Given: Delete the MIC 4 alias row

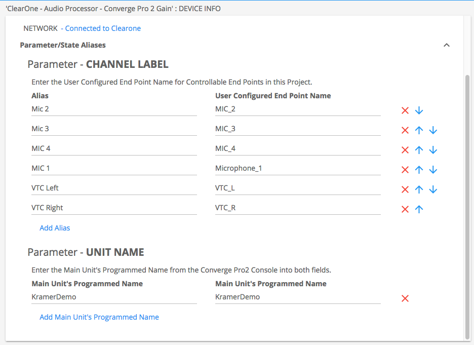Looking at the screenshot, I should pyautogui.click(x=405, y=150).
